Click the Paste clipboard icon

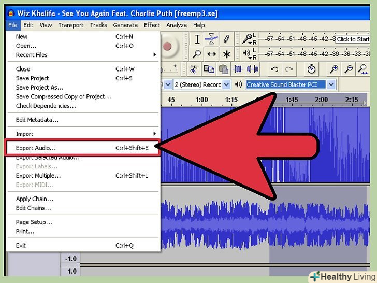pyautogui.click(x=223, y=69)
